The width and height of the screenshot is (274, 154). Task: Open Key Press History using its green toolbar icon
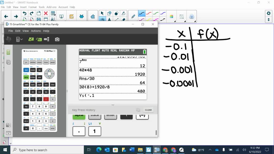click(39, 39)
